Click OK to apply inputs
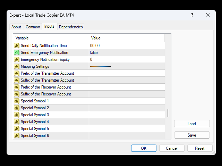 pos(144,148)
